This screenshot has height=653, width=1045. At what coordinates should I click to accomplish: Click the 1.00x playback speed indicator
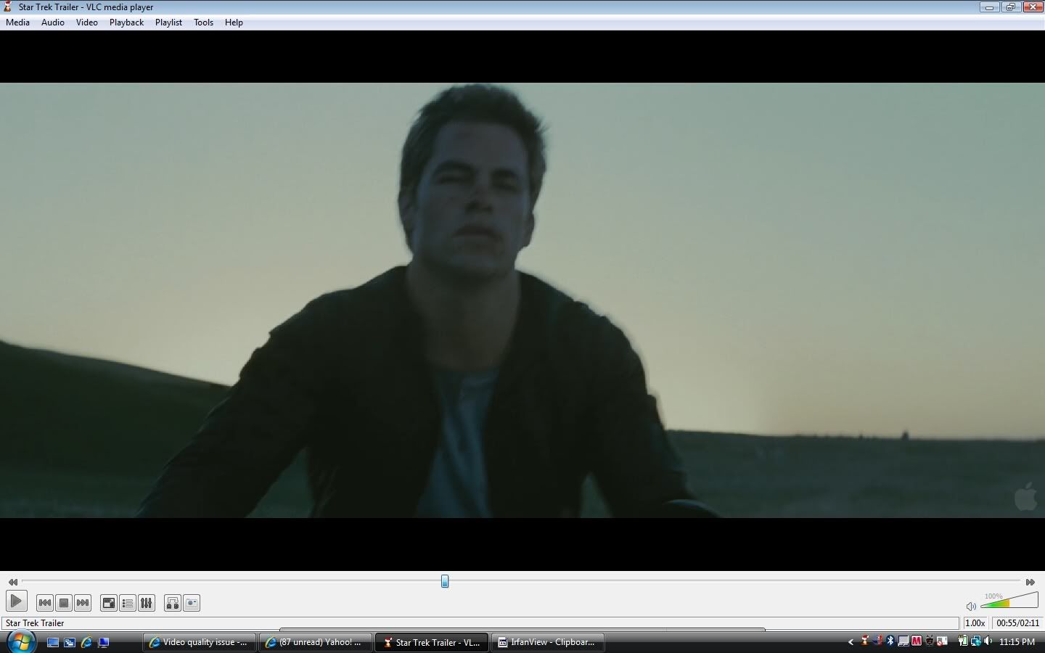(975, 623)
